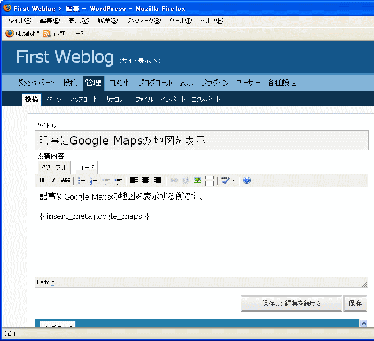
Task: Select the ページ submenu item
Action: 54,99
